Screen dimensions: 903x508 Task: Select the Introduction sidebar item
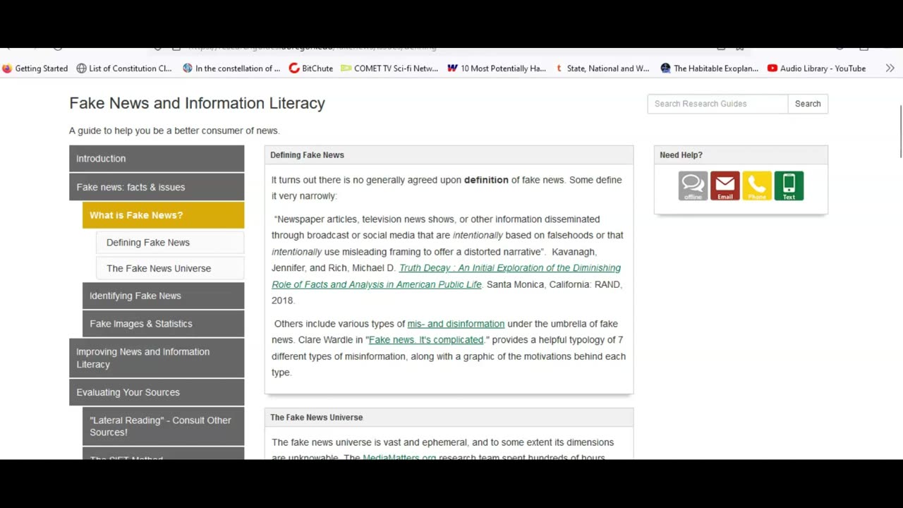(x=157, y=159)
